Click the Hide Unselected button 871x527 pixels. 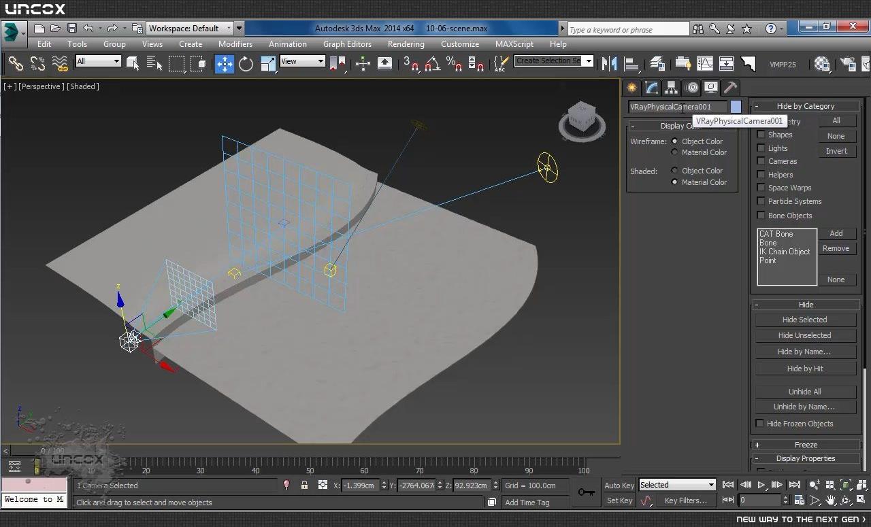click(805, 335)
